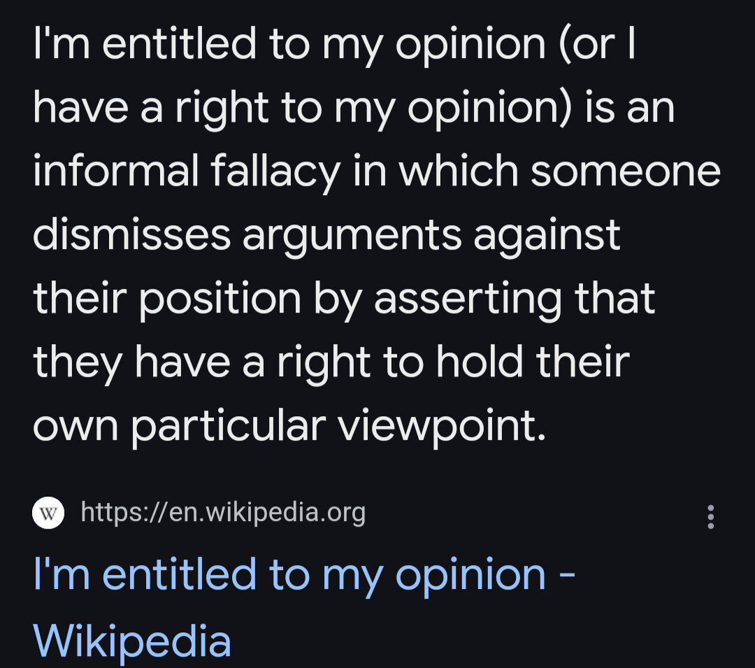
Task: Click the word "viewpoint." ending the snippet
Action: pos(442,427)
